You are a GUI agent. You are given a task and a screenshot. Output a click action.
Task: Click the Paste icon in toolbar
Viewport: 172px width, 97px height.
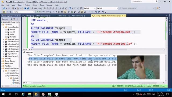pyautogui.click(x=66, y=8)
